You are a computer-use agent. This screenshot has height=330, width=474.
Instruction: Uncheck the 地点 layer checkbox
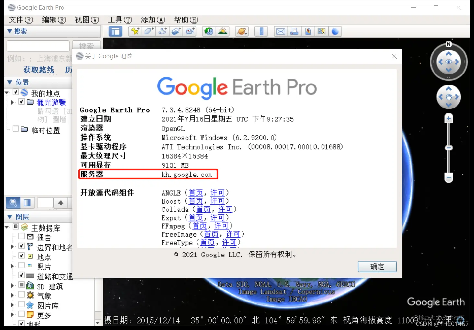(22, 256)
